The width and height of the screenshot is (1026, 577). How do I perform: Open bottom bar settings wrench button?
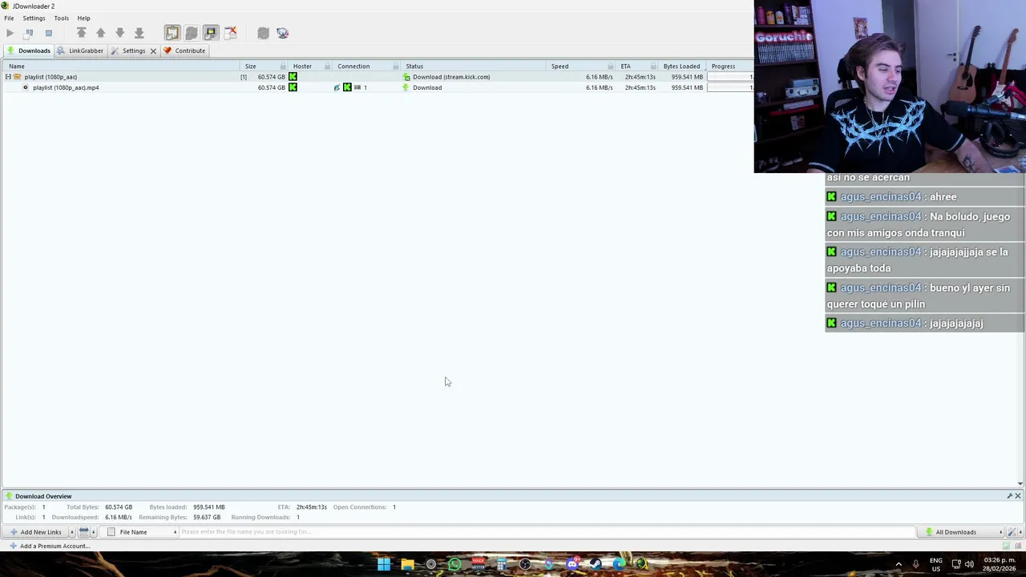pyautogui.click(x=1012, y=532)
